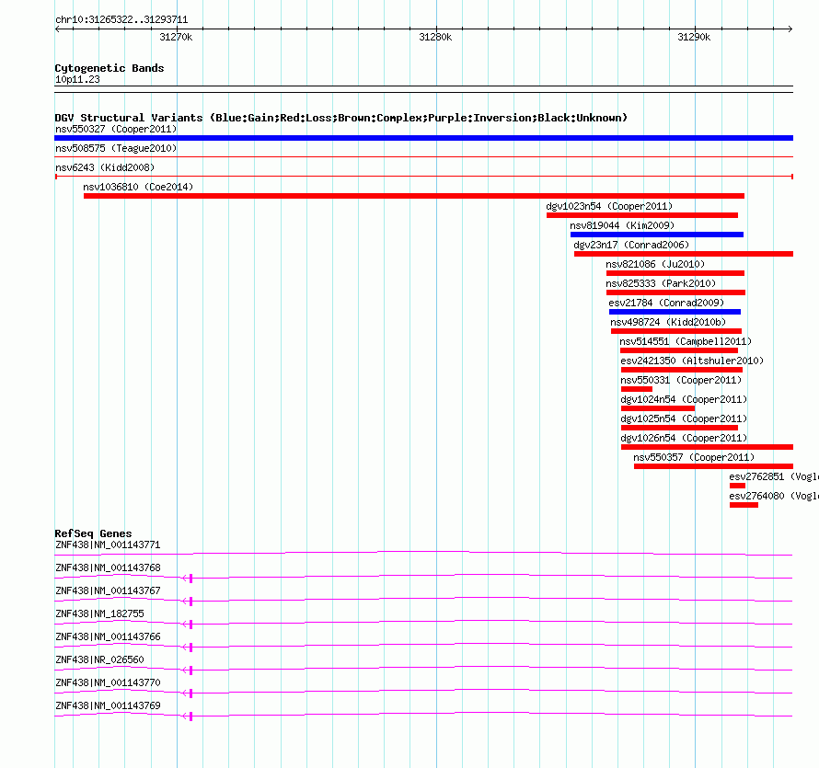Click ZNF438|NM_001143766 transcript label

coord(108,637)
